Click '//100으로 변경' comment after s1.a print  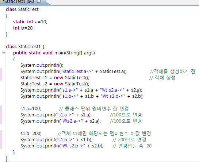[126, 115]
